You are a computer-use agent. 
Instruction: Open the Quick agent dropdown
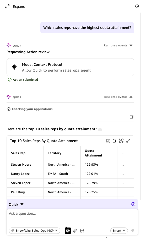coord(16,204)
